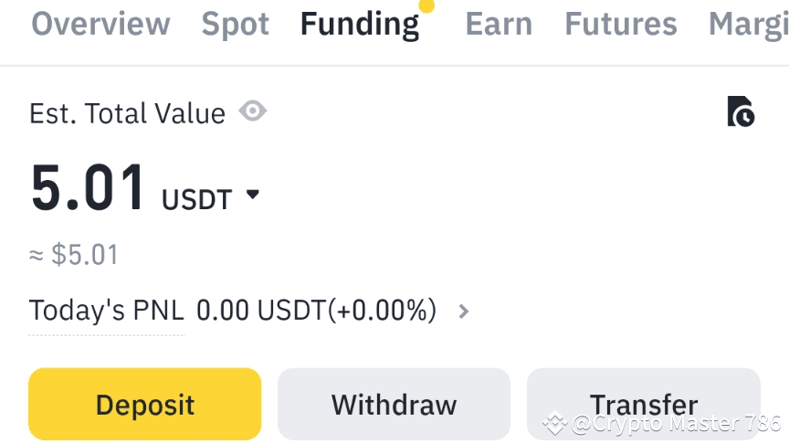Click the ≈ $5.01 dollar estimate
Image resolution: width=789 pixels, height=444 pixels.
(x=74, y=255)
